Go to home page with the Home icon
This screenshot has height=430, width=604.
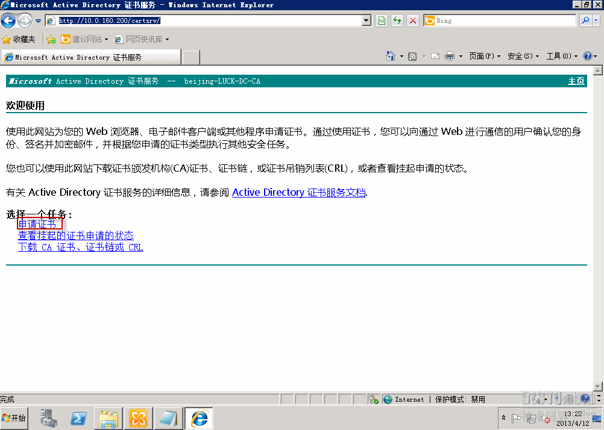pyautogui.click(x=391, y=56)
